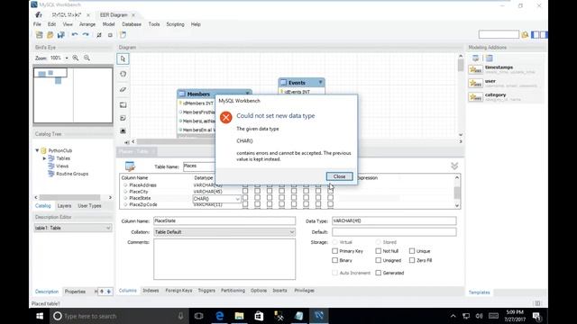
Task: Toggle the Binary checkbox
Action: (x=334, y=260)
